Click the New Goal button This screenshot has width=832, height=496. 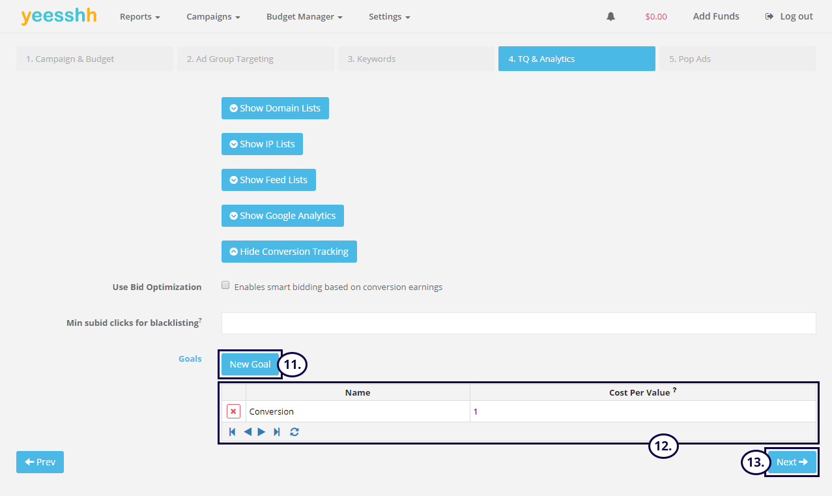click(x=250, y=364)
